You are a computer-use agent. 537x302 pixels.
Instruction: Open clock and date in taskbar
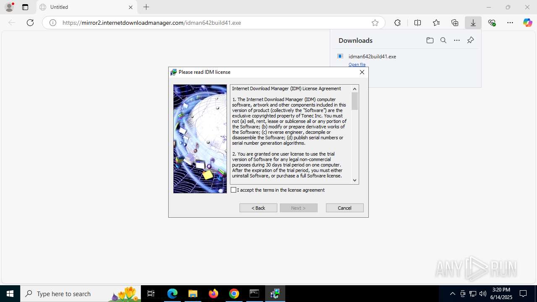pyautogui.click(x=501, y=294)
